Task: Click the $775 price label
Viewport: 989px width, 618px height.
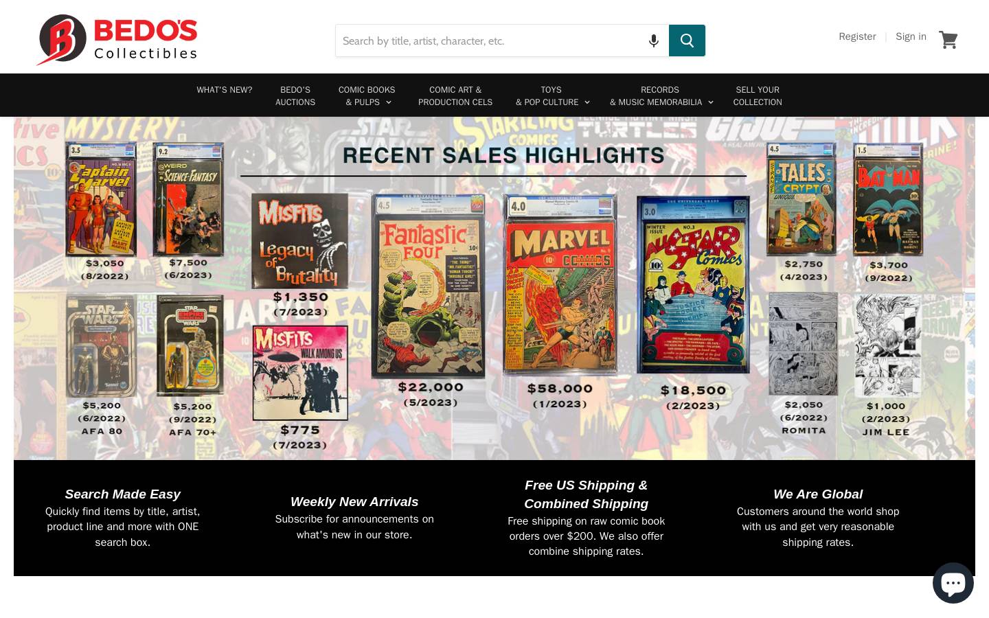Action: coord(300,431)
